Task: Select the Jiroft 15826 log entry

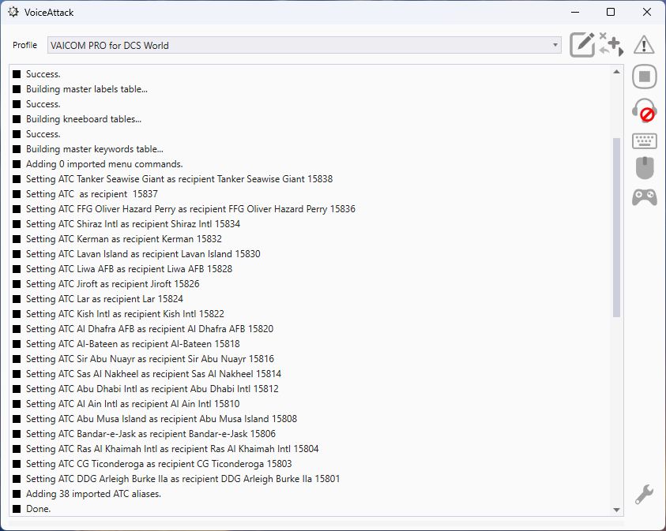Action: [x=112, y=284]
